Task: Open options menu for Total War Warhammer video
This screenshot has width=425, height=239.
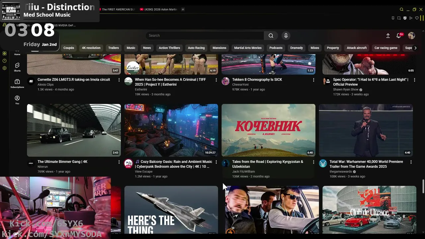Action: (x=411, y=162)
